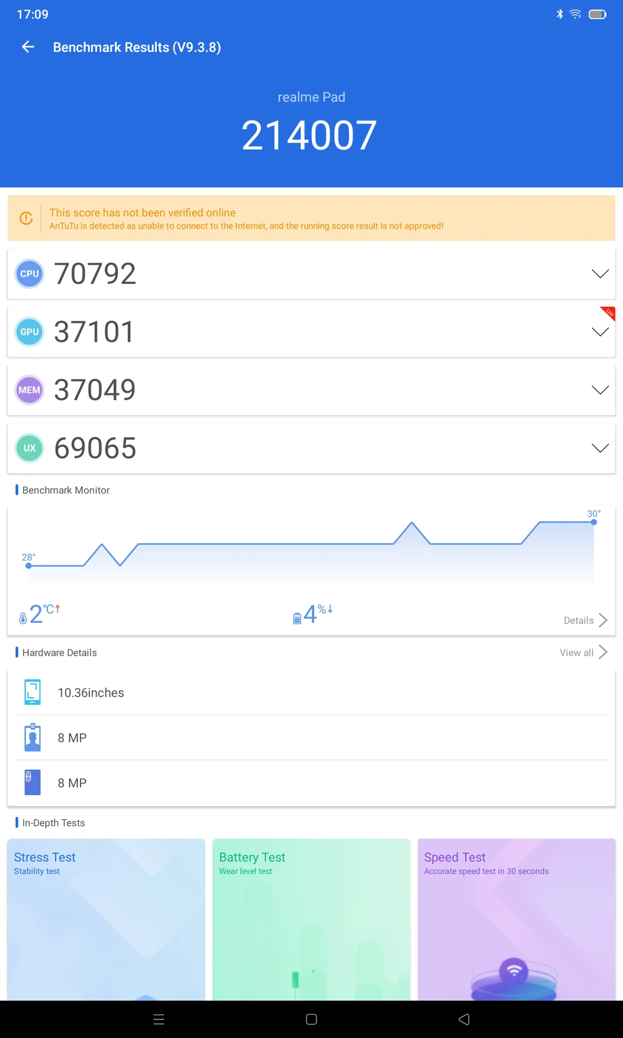The width and height of the screenshot is (623, 1038).
Task: Tap the Bluetooth status bar icon
Action: pyautogui.click(x=560, y=14)
